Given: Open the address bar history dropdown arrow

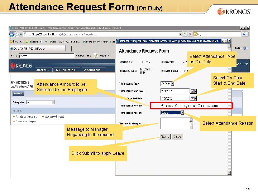Looking at the screenshot, I should (x=180, y=34).
